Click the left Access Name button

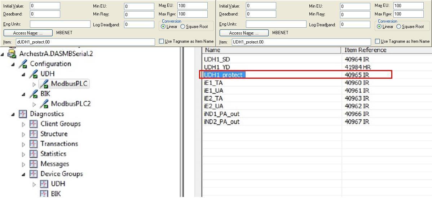(28, 33)
